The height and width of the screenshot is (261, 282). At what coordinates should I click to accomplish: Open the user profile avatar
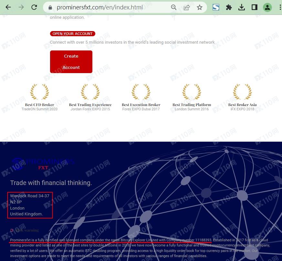[x=267, y=7]
